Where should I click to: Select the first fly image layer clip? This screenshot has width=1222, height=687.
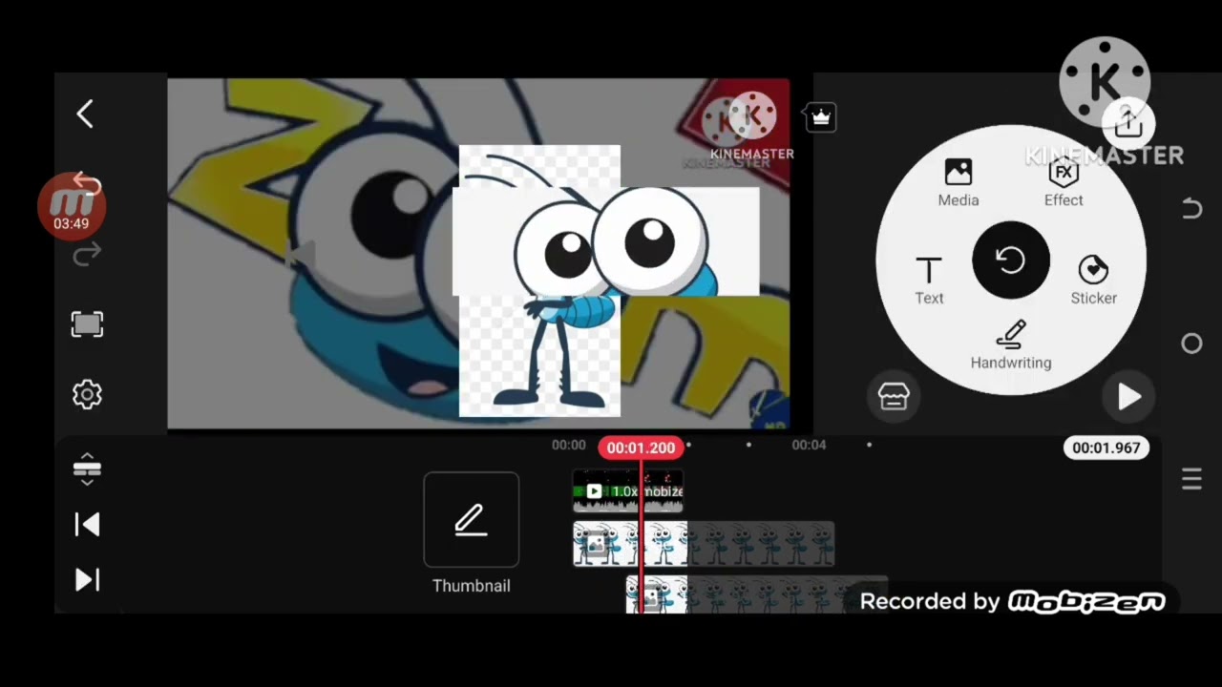[704, 544]
